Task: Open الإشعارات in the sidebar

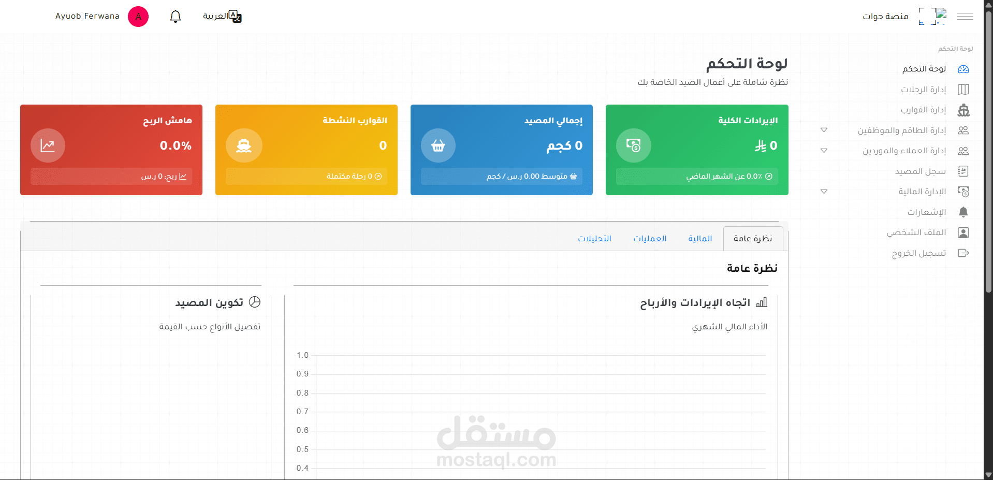Action: [927, 212]
